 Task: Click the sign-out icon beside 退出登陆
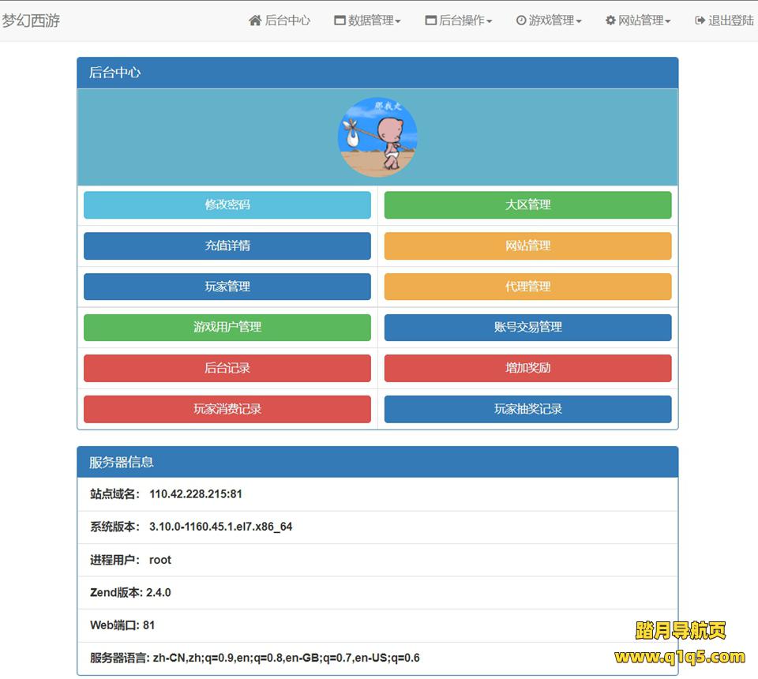(x=700, y=21)
